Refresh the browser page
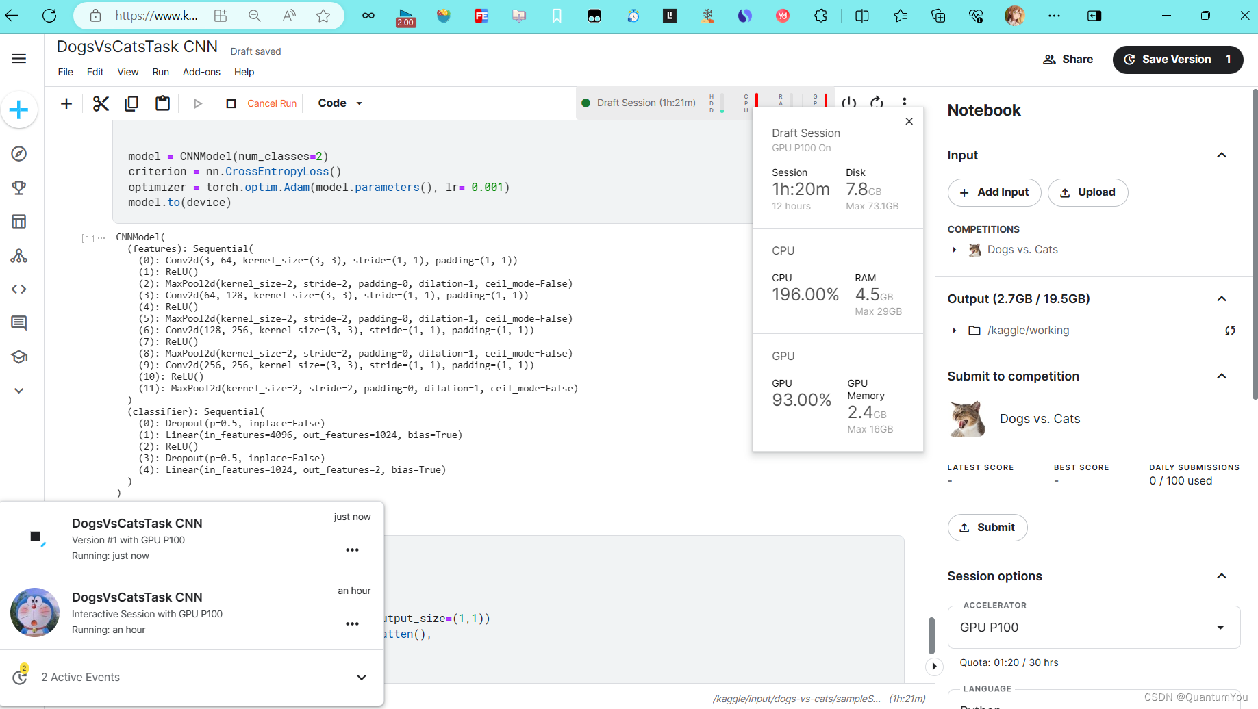The image size is (1258, 709). click(x=49, y=15)
